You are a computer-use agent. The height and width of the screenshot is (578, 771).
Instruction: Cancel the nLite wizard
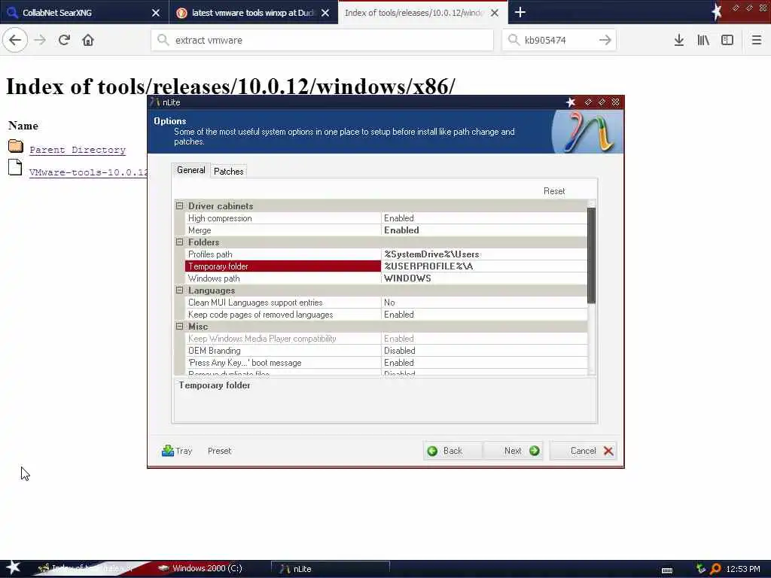point(584,451)
